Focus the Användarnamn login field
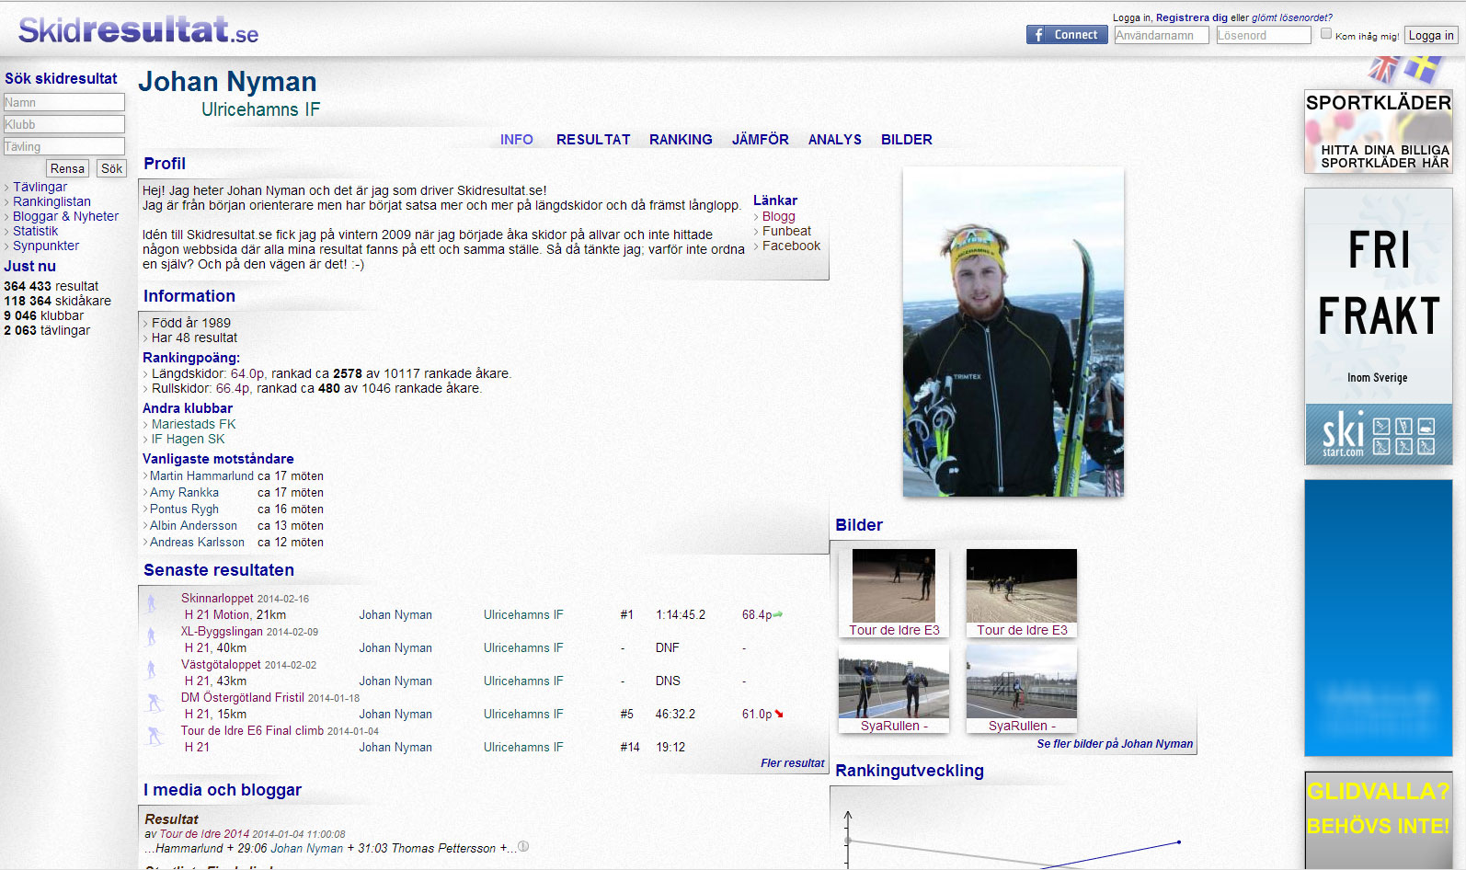 point(1162,35)
